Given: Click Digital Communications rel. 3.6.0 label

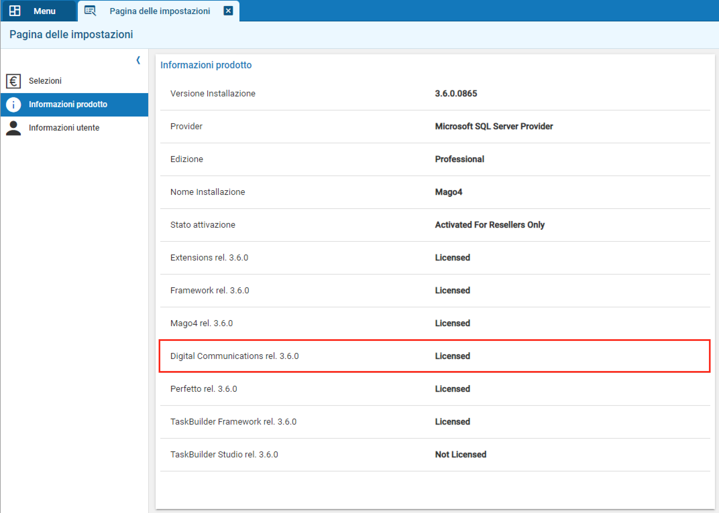Looking at the screenshot, I should [x=235, y=356].
